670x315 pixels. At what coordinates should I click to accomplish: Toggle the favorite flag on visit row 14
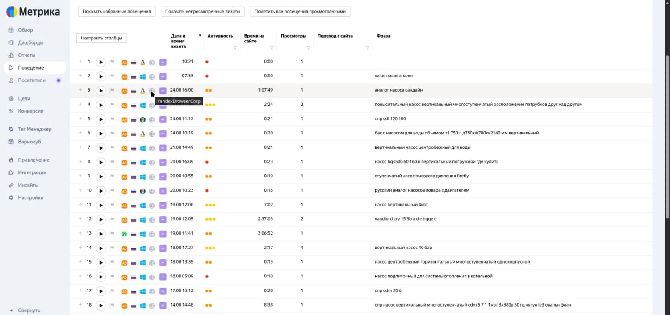(112, 248)
